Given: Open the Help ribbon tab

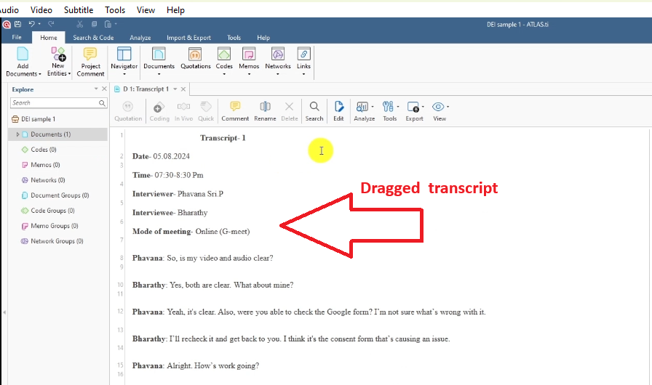Looking at the screenshot, I should (x=263, y=37).
